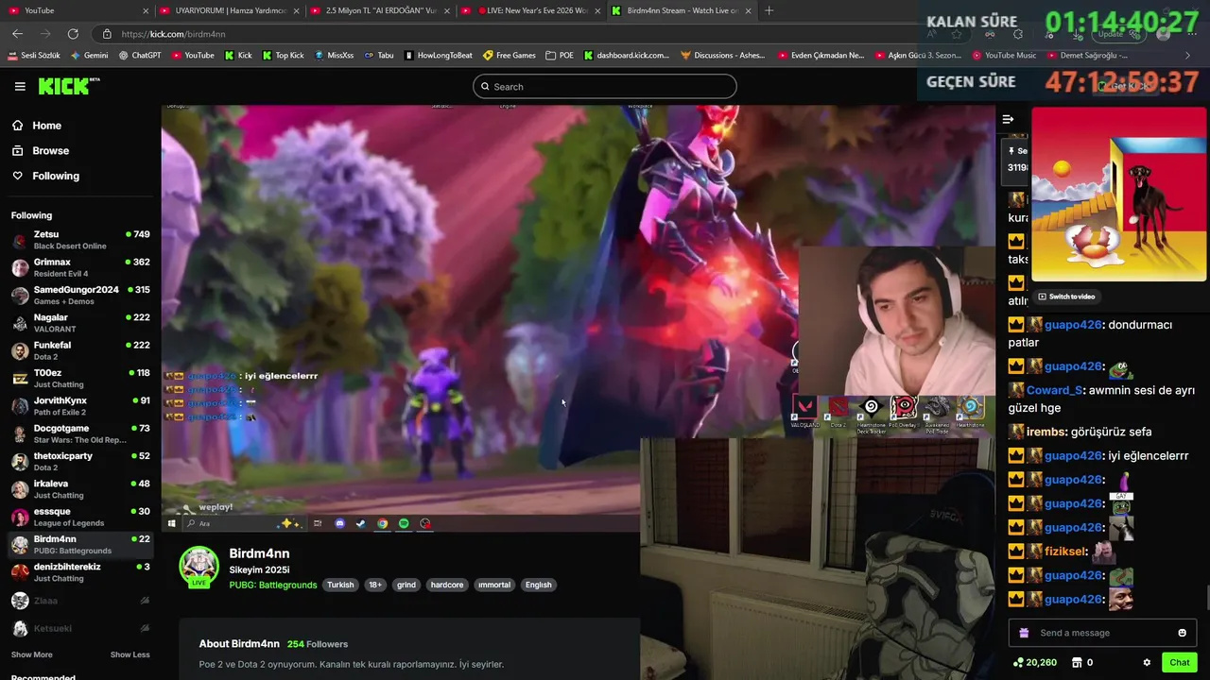Focus the Kick Search box
This screenshot has height=680, width=1210.
[x=604, y=87]
